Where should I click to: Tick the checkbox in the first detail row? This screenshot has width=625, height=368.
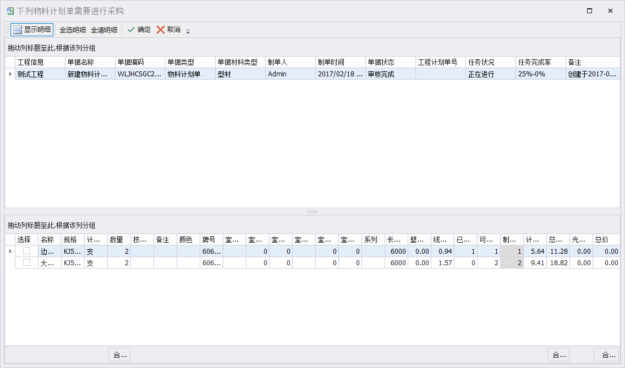[26, 251]
